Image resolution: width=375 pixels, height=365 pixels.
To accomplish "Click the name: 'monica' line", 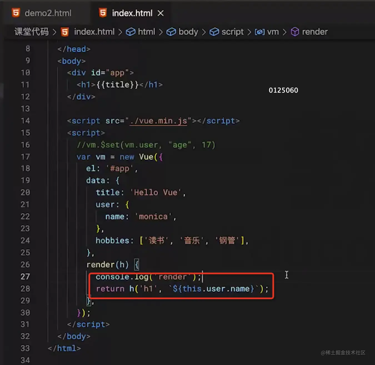I will (141, 217).
